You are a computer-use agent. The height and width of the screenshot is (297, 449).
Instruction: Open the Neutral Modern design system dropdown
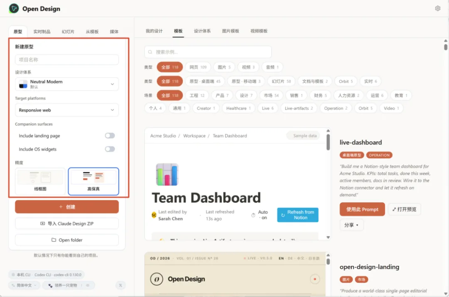[67, 84]
